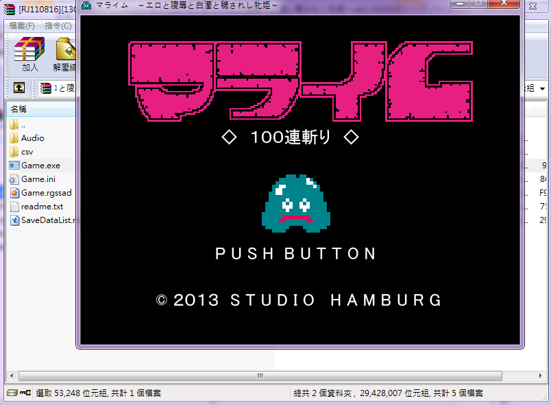Minimize the game window
Screen dimensions: 551x405
(x=461, y=4)
